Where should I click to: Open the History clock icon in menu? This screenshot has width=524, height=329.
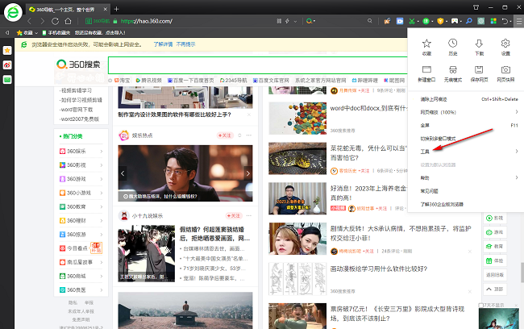tap(452, 43)
